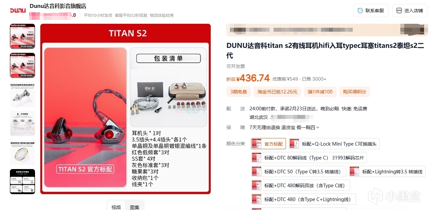433x210 pixels.
Task: Click the 官方标配 option thumbnail icon
Action: [256, 144]
